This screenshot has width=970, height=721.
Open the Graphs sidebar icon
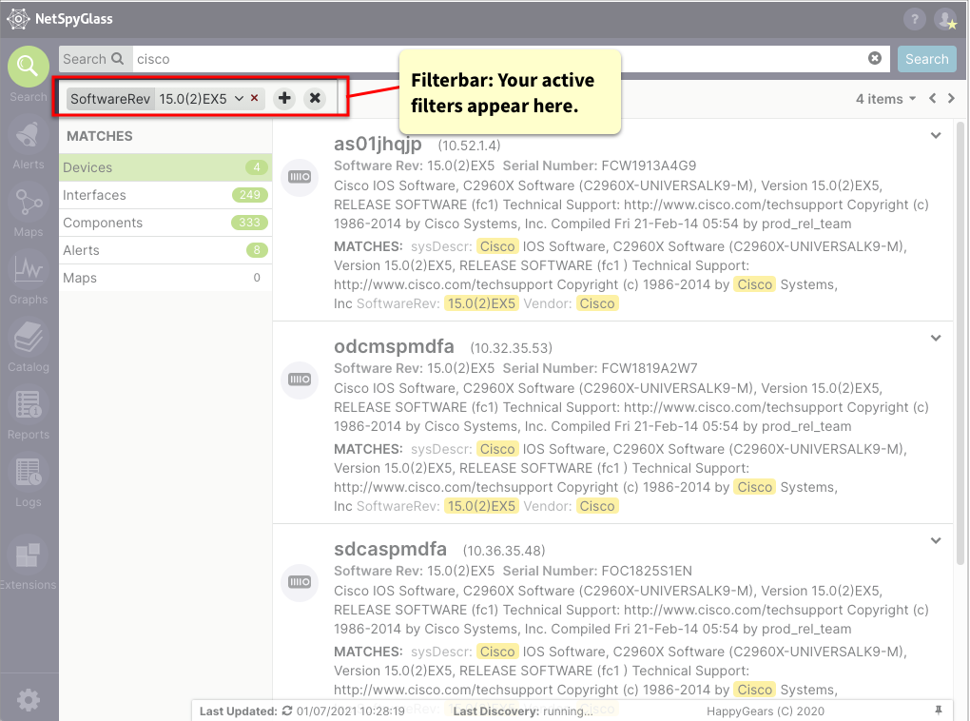click(28, 270)
